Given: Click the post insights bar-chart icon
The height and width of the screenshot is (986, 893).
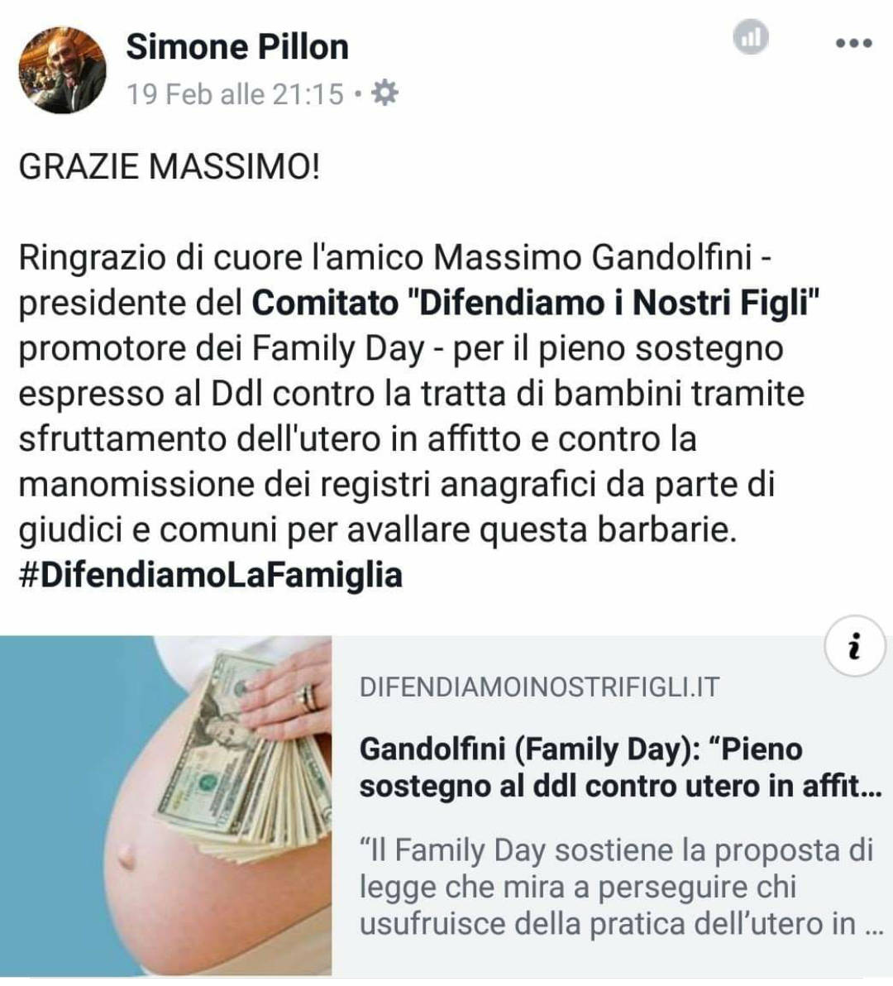Looking at the screenshot, I should pyautogui.click(x=751, y=36).
